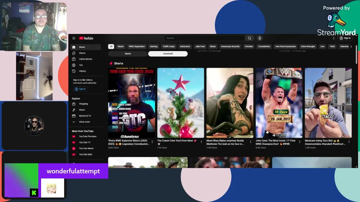Show more category chips with right arrow

(x=351, y=47)
